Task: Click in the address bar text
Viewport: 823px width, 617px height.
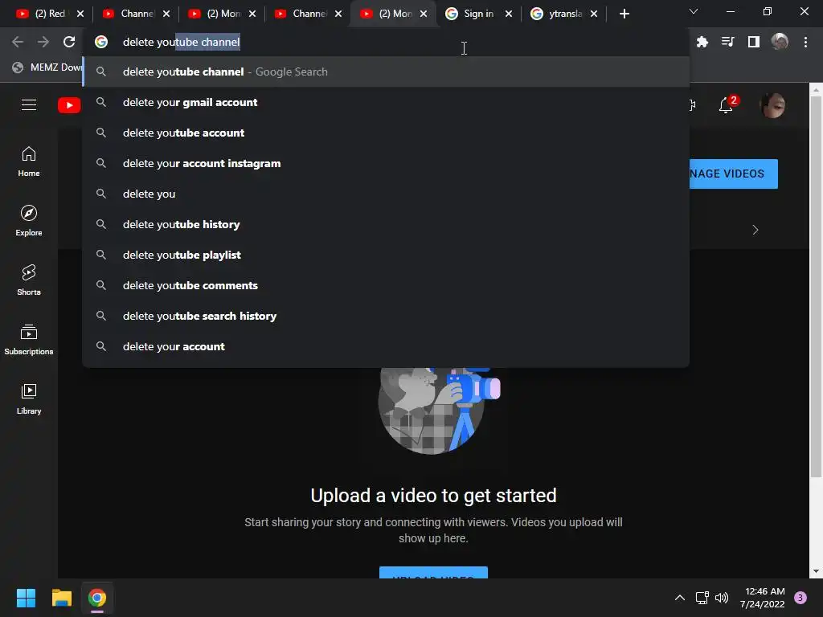Action: tap(181, 42)
